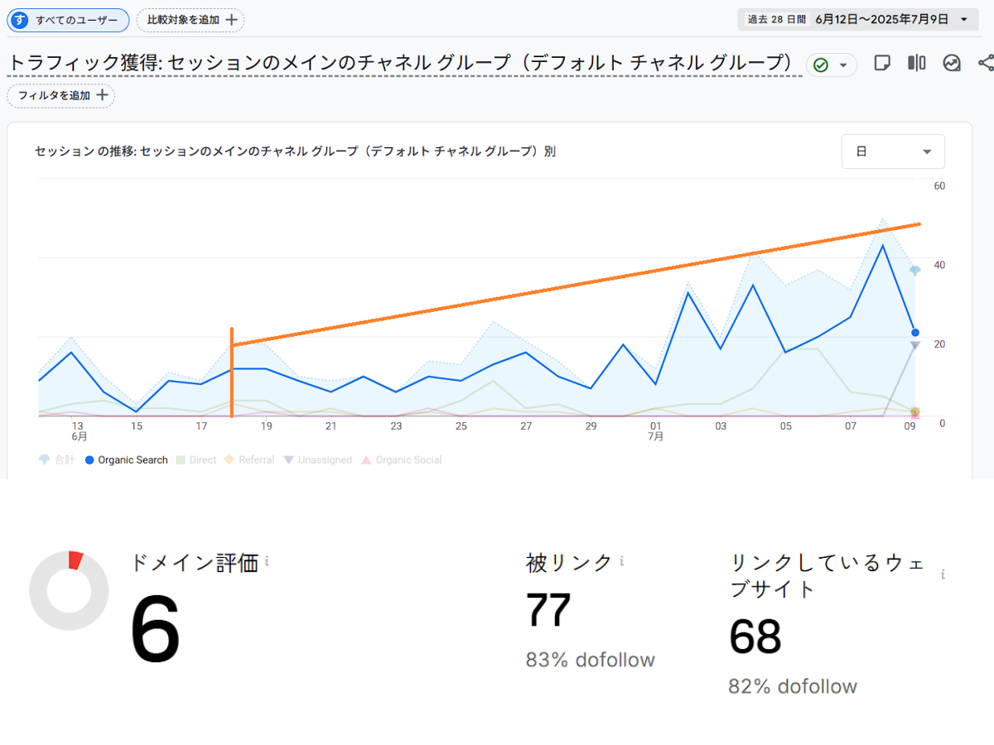Screen dimensions: 994x745
Task: Click the last Organic Search data point
Action: (914, 333)
